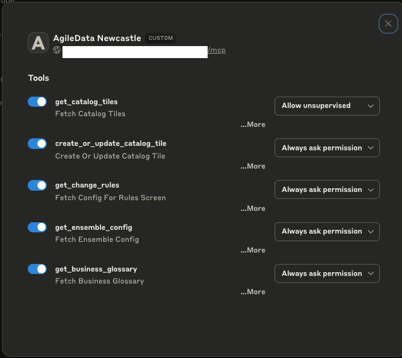Disable the get_ensemble_config toggle

click(x=37, y=227)
